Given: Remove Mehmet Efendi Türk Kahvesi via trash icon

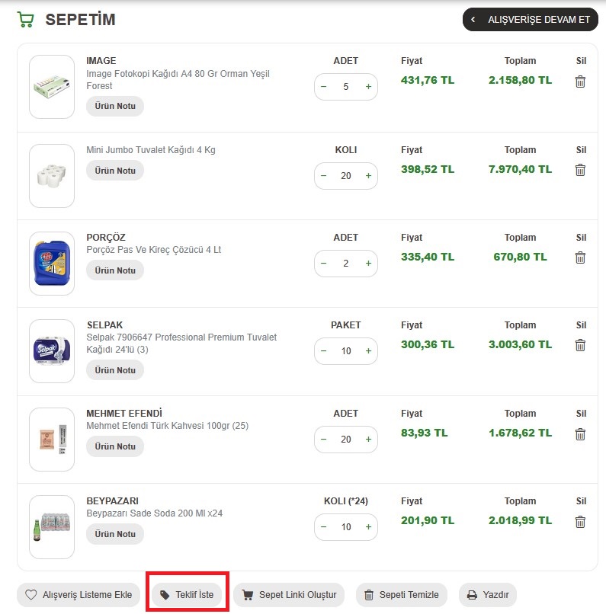Looking at the screenshot, I should (x=580, y=434).
